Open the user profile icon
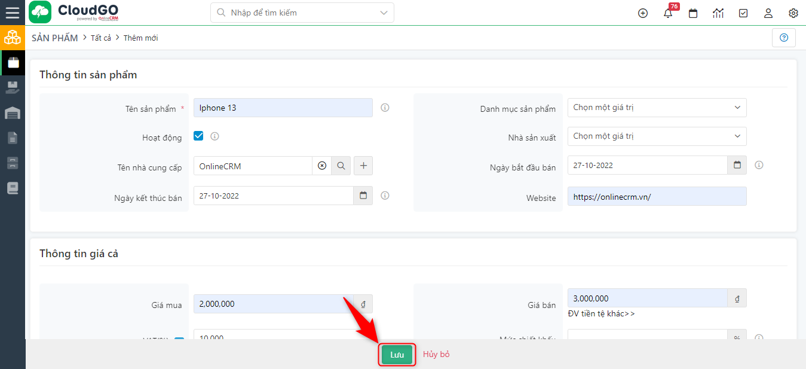The image size is (806, 369). pyautogui.click(x=768, y=13)
